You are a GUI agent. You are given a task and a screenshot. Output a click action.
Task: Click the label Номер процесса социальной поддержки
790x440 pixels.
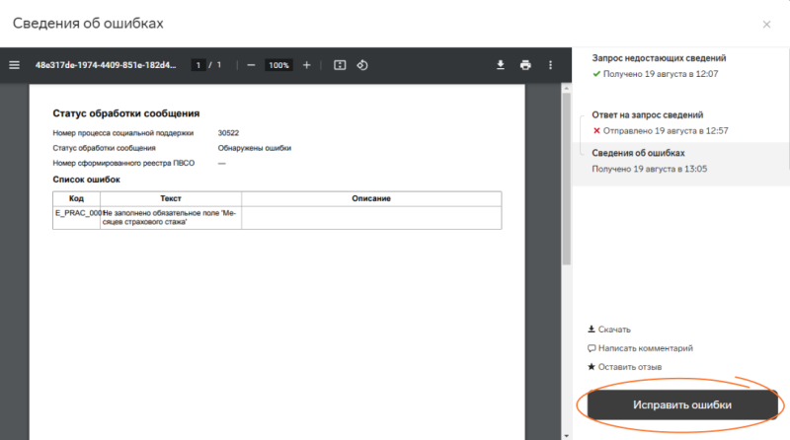[x=122, y=133]
